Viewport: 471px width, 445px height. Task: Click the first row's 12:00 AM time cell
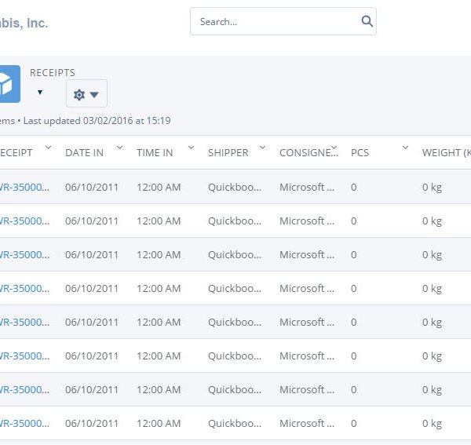pyautogui.click(x=159, y=187)
